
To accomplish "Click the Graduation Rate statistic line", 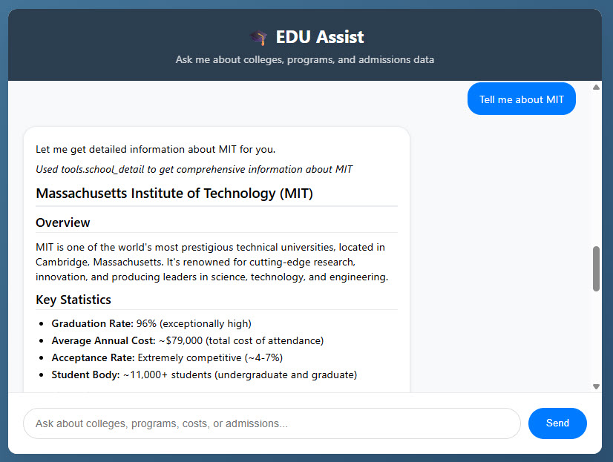I will 151,324.
